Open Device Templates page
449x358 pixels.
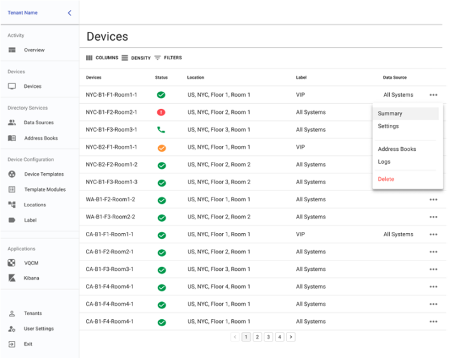43,174
